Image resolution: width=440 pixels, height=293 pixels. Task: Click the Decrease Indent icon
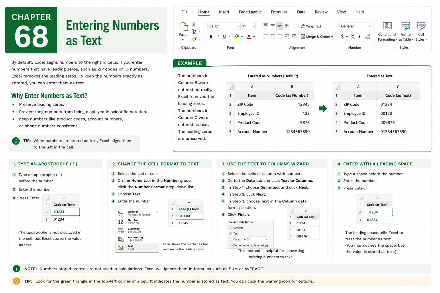pyautogui.click(x=287, y=36)
